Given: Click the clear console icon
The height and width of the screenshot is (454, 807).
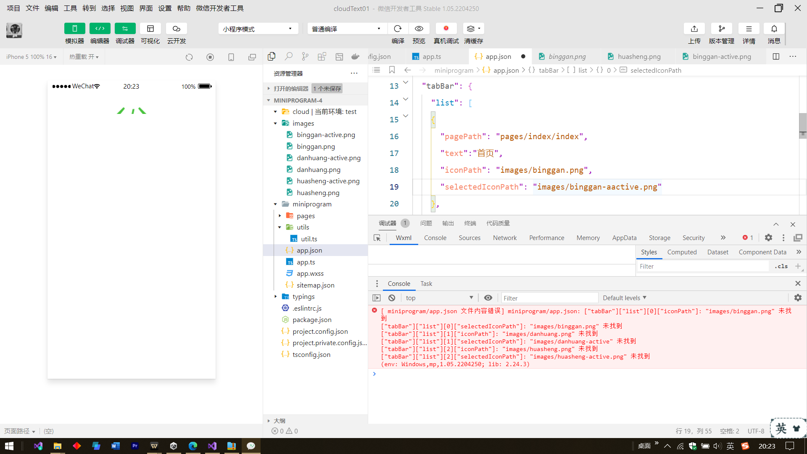Looking at the screenshot, I should 392,298.
